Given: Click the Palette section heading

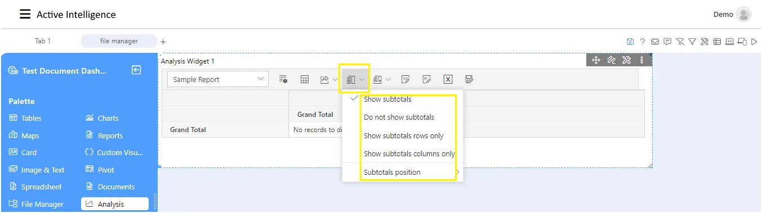Looking at the screenshot, I should coord(21,101).
